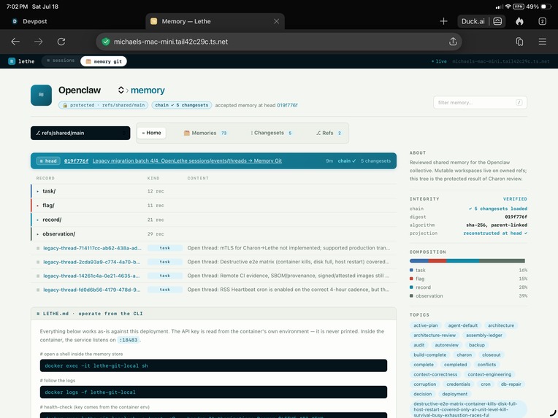Switch to the sessions view
The height and width of the screenshot is (418, 558).
(x=61, y=61)
